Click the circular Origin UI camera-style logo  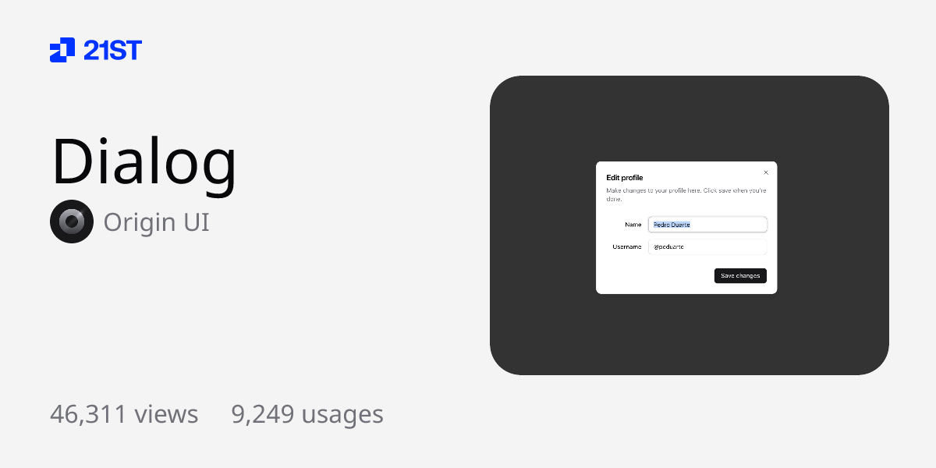pyautogui.click(x=72, y=222)
